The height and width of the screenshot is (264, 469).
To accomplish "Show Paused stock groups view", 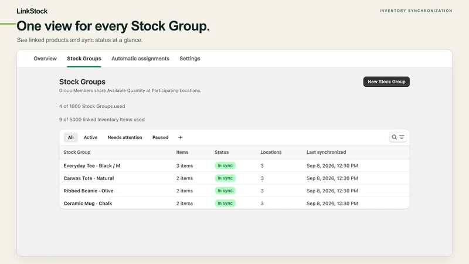I will tap(160, 137).
